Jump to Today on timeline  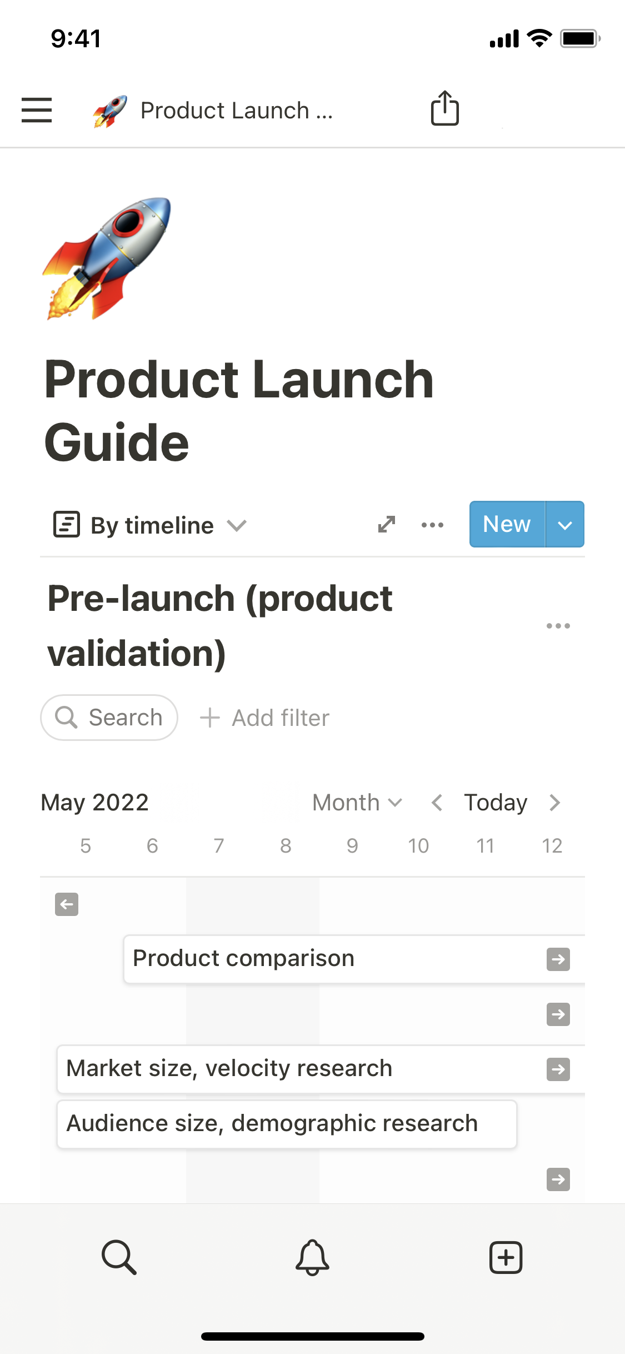tap(496, 803)
